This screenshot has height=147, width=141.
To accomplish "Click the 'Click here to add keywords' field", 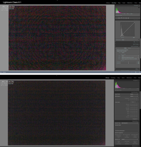I will pos(127,131).
